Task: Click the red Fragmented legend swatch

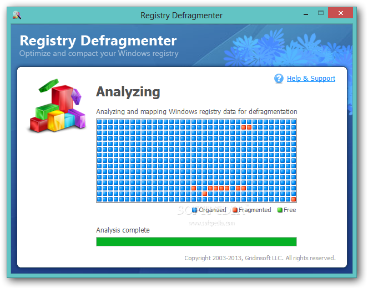Action: click(235, 210)
